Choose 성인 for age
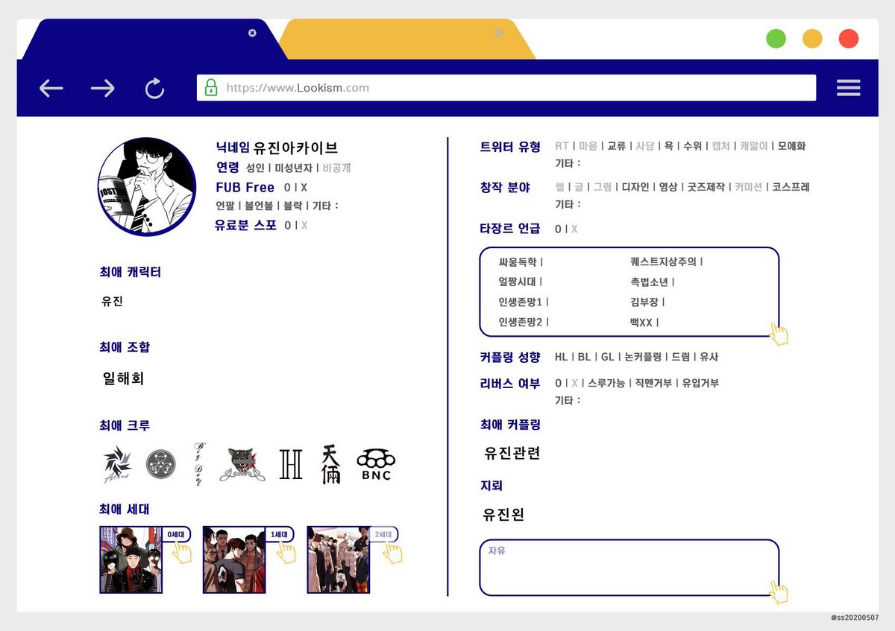The width and height of the screenshot is (895, 631). pos(256,168)
